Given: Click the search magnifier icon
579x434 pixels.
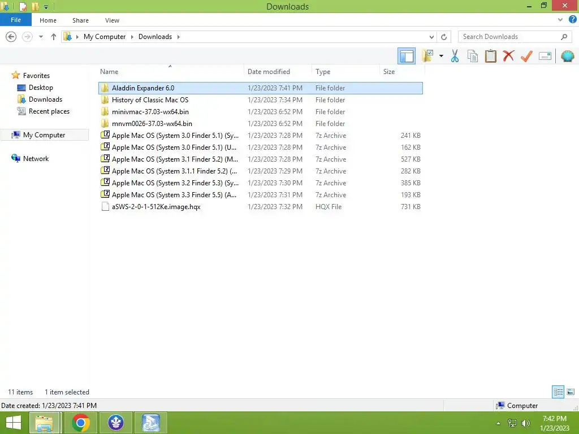Looking at the screenshot, I should click(564, 37).
